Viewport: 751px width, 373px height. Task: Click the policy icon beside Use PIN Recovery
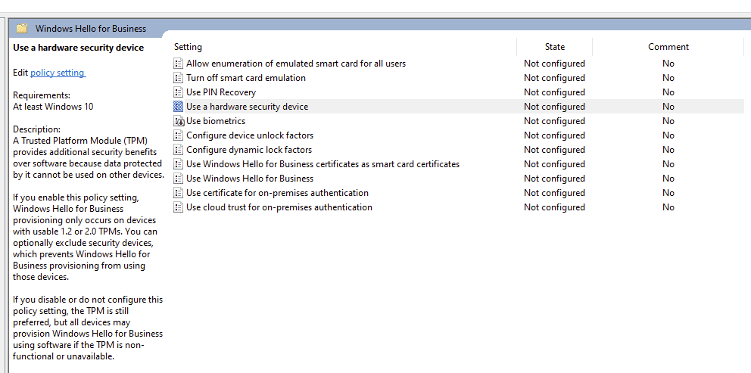coord(179,92)
